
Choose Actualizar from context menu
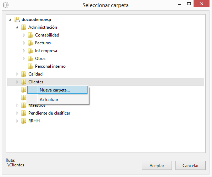[x=57, y=100]
